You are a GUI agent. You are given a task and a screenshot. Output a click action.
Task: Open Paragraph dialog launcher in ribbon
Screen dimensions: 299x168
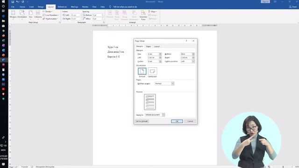(104, 22)
